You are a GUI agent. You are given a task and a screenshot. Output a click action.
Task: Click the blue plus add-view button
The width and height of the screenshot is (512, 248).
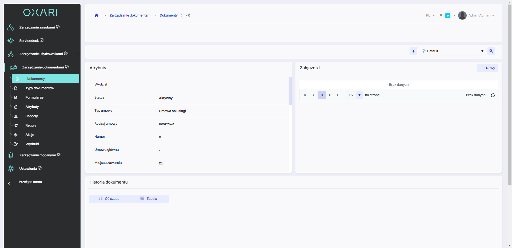(413, 51)
